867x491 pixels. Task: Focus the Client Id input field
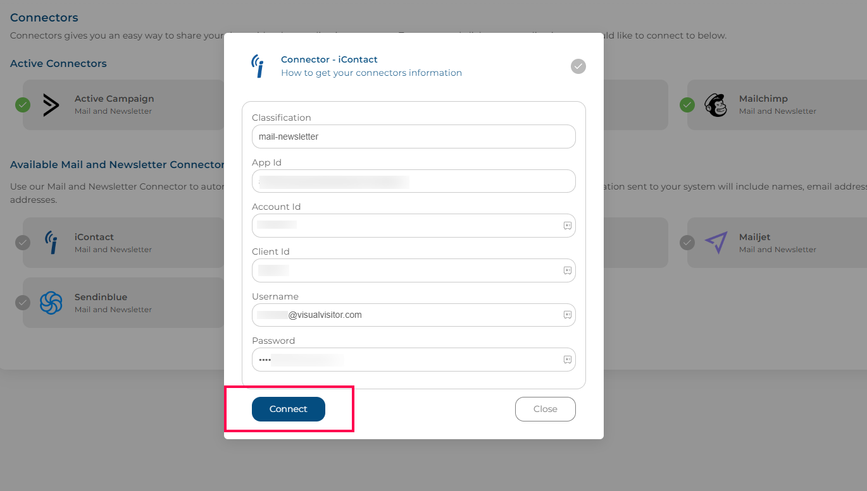pos(414,270)
